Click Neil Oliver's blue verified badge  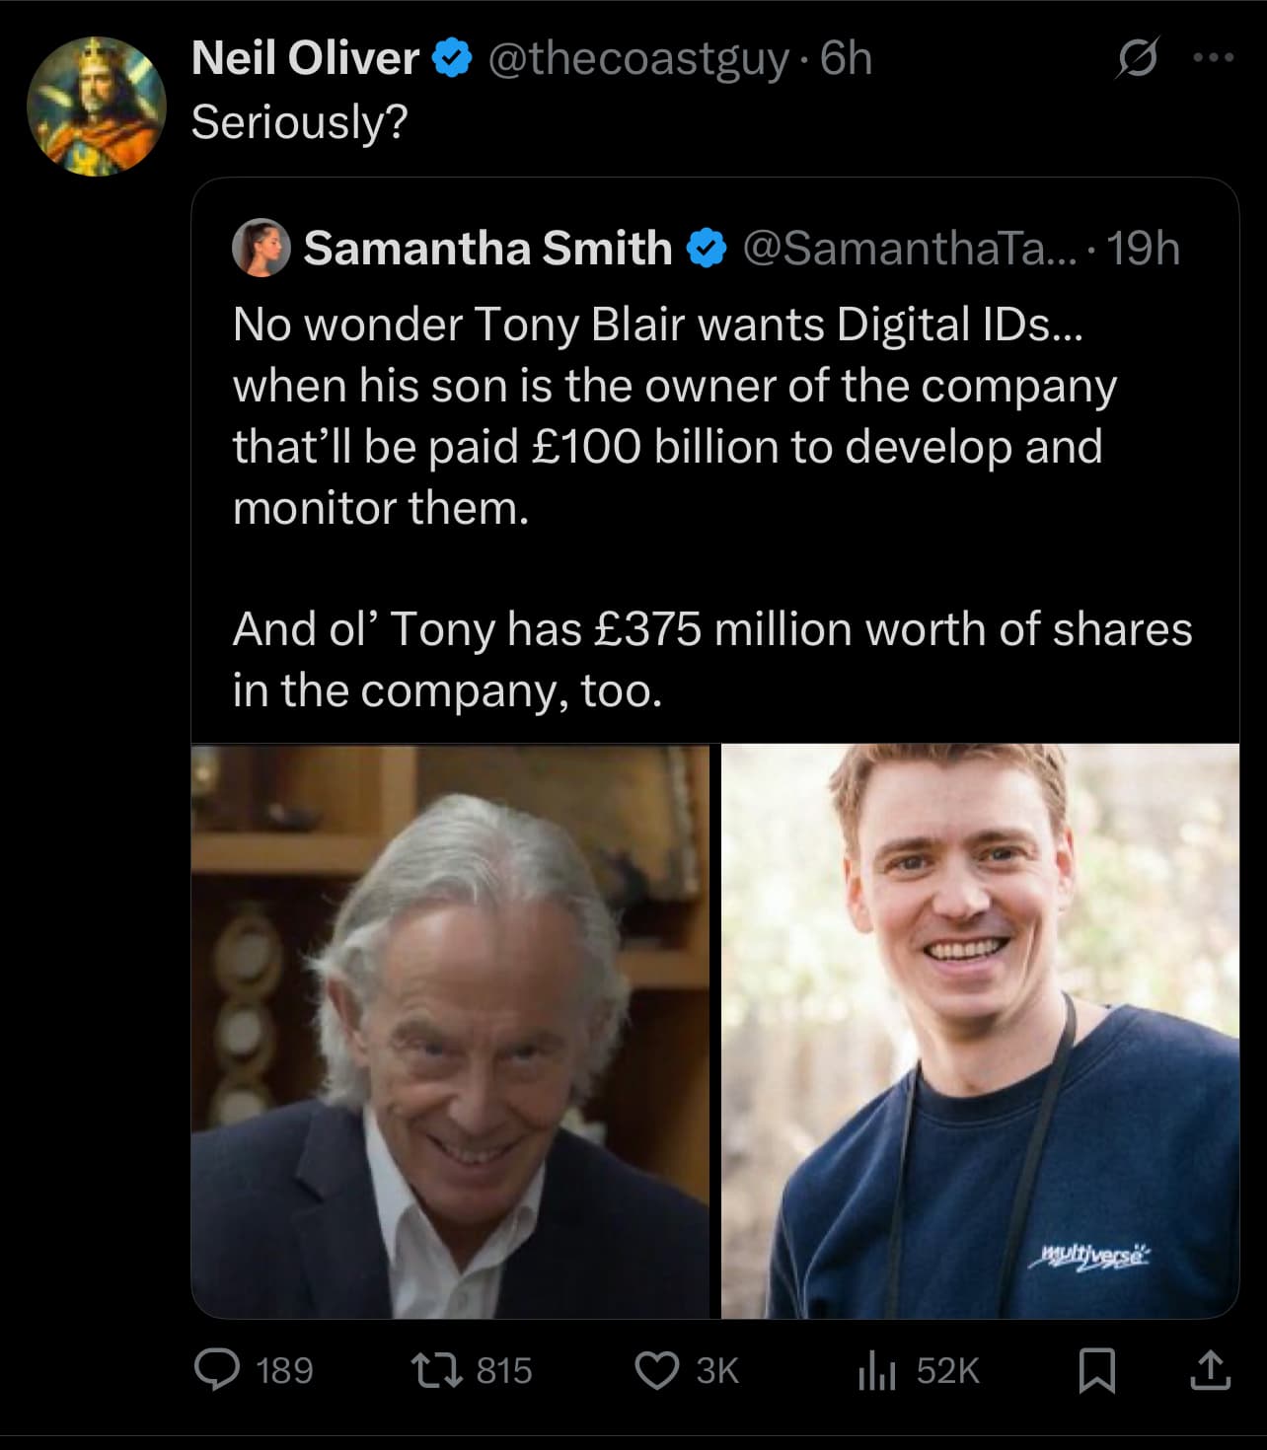451,59
